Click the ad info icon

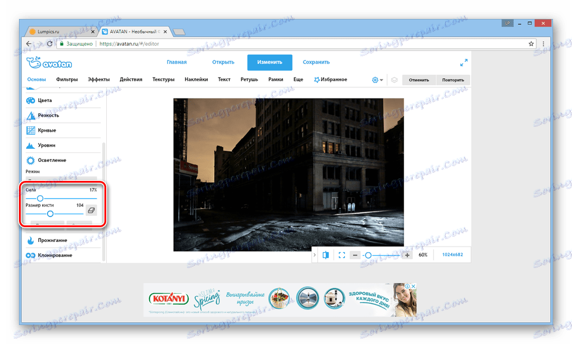(x=408, y=286)
